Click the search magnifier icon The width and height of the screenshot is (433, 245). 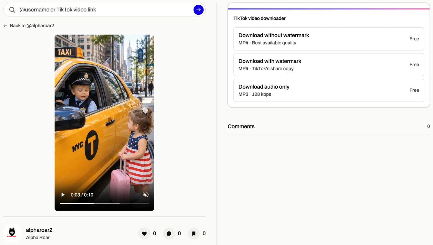(x=12, y=10)
